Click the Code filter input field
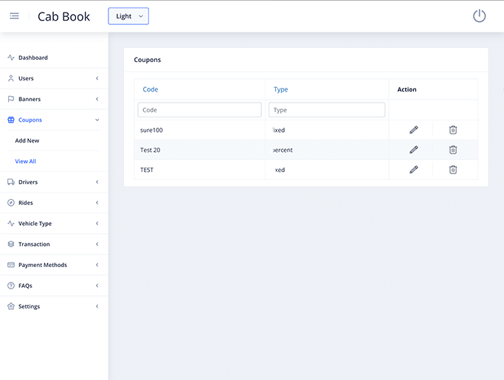The image size is (504, 380). (199, 110)
